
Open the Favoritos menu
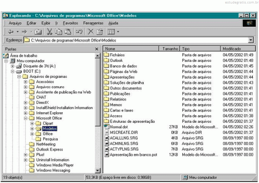point(70,23)
